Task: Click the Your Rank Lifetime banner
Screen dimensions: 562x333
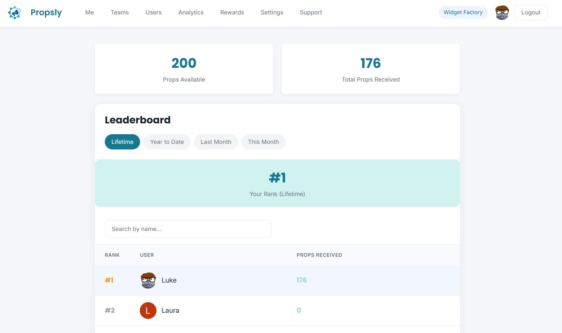Action: [277, 183]
